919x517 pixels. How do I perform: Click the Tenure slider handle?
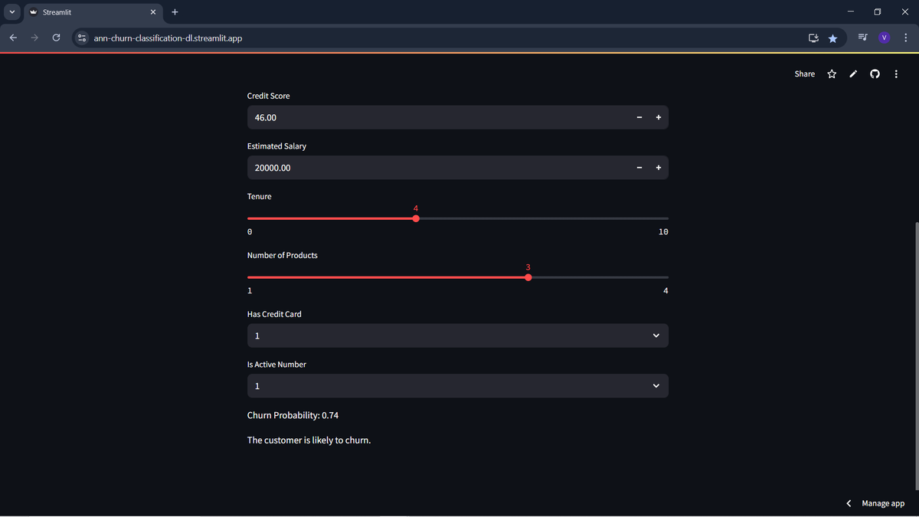click(x=416, y=218)
